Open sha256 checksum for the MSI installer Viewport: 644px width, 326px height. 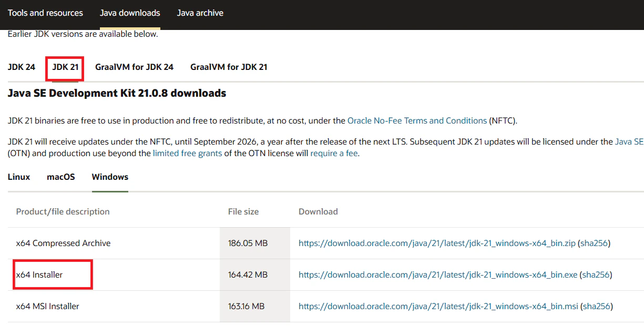click(x=597, y=307)
